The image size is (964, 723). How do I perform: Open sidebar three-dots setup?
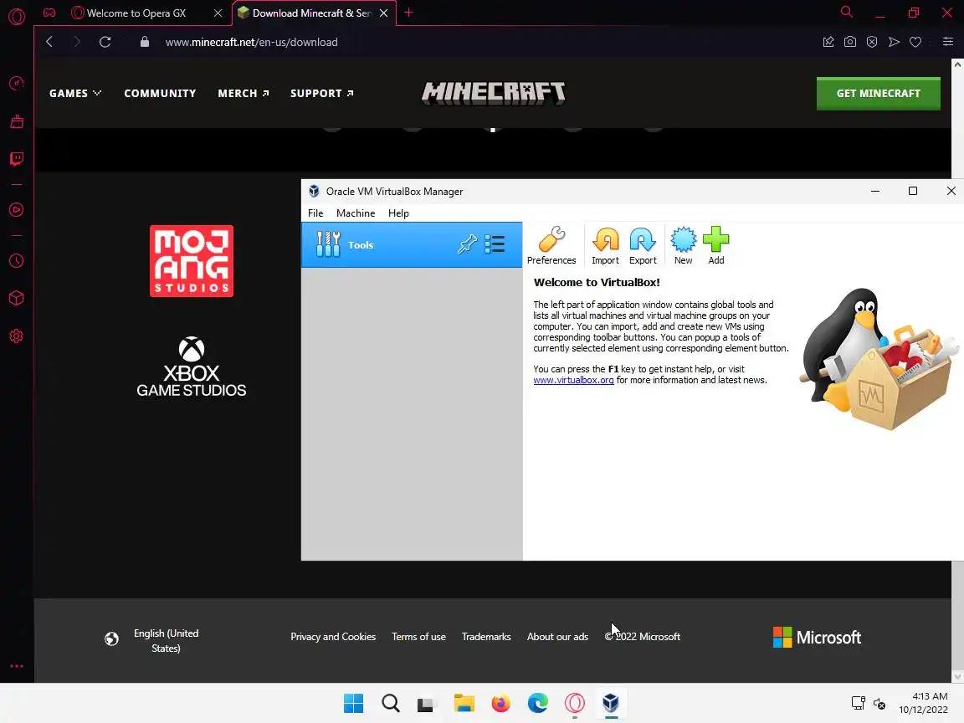[17, 666]
